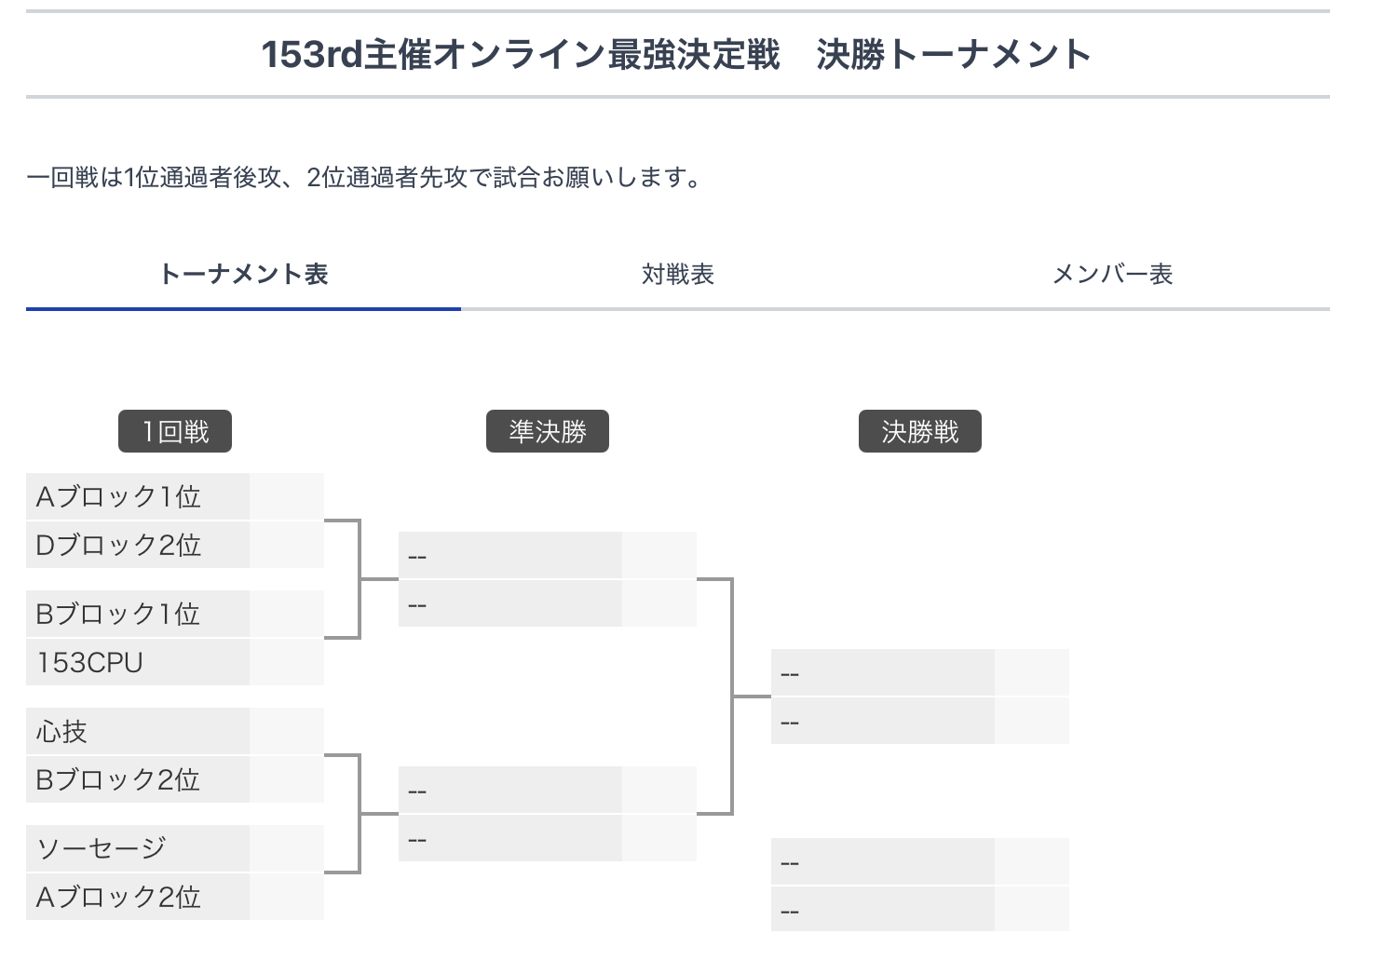Select the 準決勝 round label
Image resolution: width=1385 pixels, height=974 pixels.
click(x=548, y=432)
